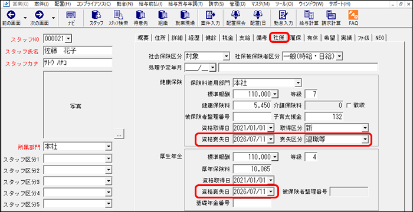This screenshot has width=413, height=212.
Task: Click the 子育支援金 field showing 132
Action: (x=324, y=117)
